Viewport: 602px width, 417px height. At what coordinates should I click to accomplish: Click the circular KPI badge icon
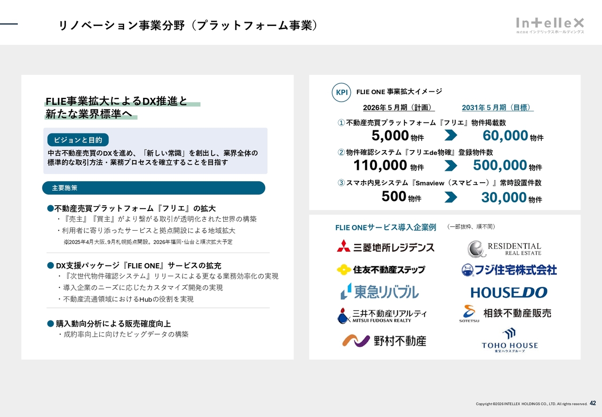(x=341, y=92)
